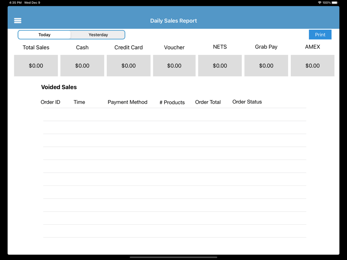
Task: Switch to the Yesterday segment
Action: (x=98, y=35)
